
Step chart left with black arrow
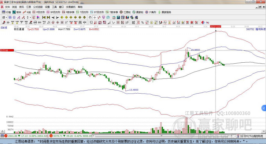click(53, 17)
